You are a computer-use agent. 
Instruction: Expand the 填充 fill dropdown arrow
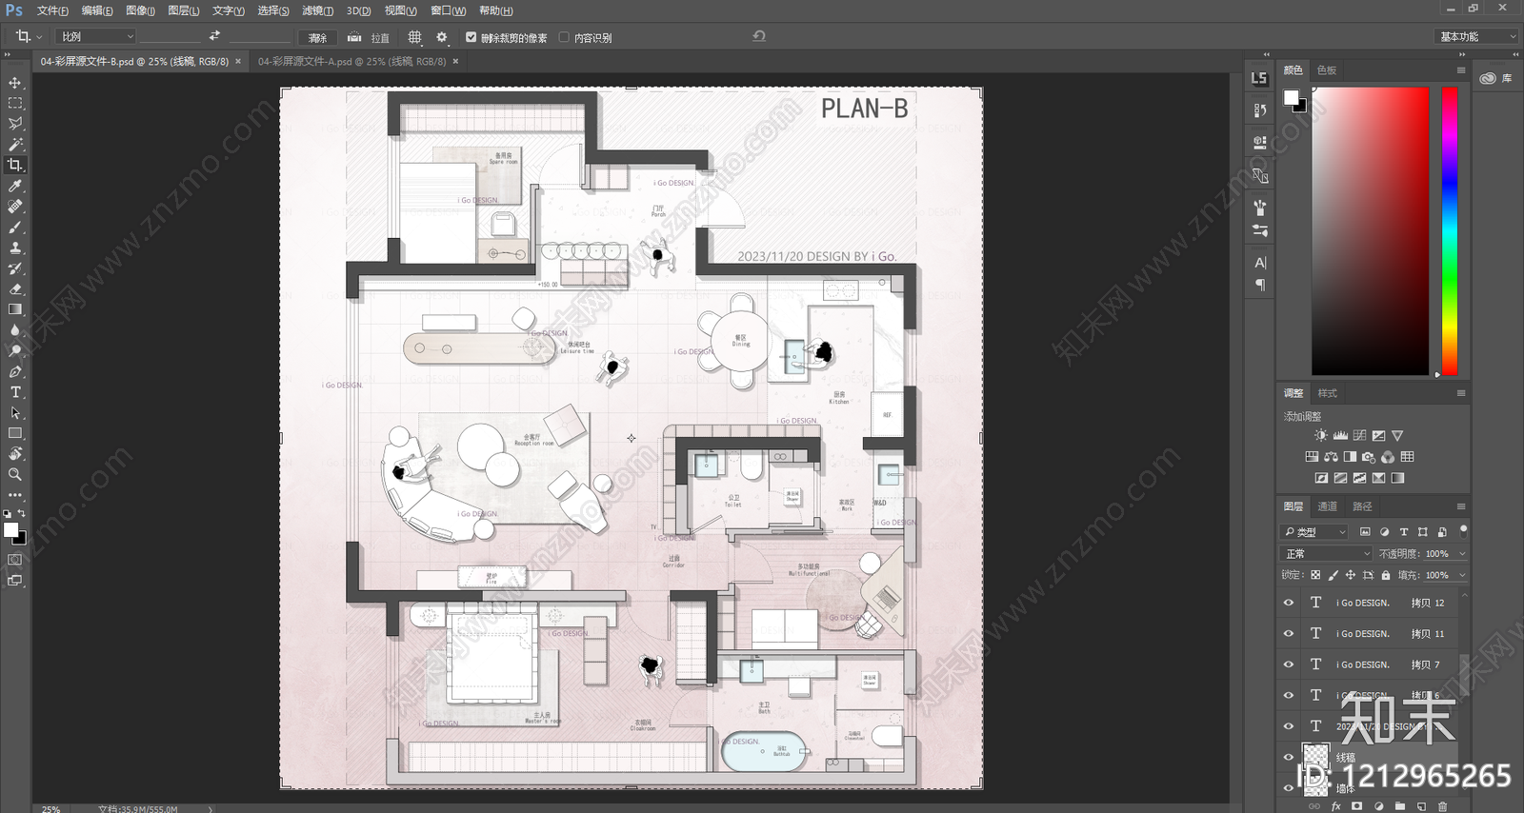point(1462,575)
